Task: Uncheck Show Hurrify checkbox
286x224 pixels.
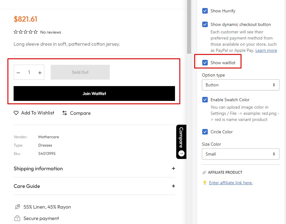Action: 205,11
